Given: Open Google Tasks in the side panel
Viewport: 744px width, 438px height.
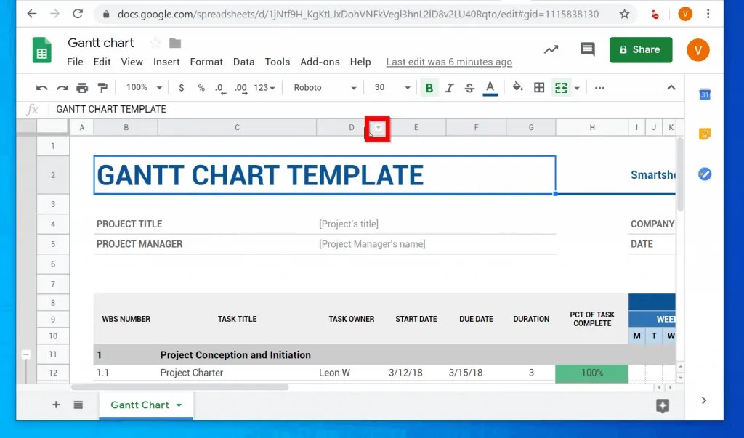Looking at the screenshot, I should click(704, 174).
